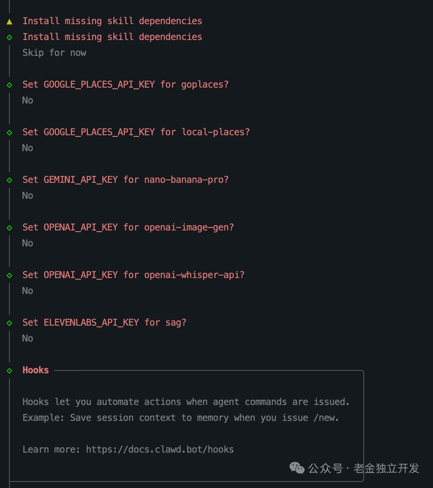The image size is (433, 488).
Task: Open the docs.clawd.bot/hooks link
Action: tap(160, 450)
